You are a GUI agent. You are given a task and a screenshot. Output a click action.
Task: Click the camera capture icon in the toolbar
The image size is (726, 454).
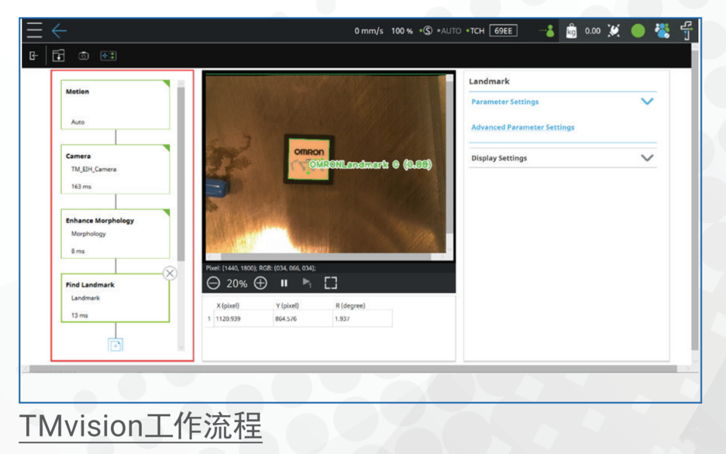pos(84,56)
